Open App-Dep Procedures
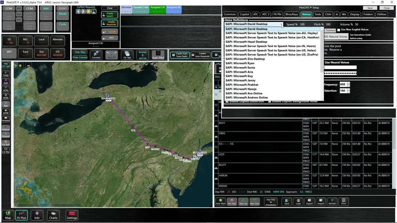This screenshot has width=397, height=223. pyautogui.click(x=271, y=202)
